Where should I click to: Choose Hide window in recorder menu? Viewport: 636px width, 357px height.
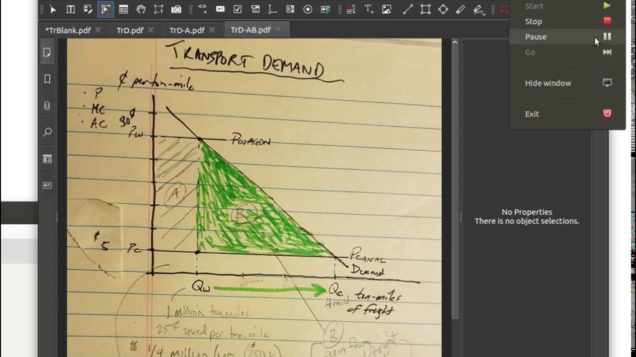567,83
